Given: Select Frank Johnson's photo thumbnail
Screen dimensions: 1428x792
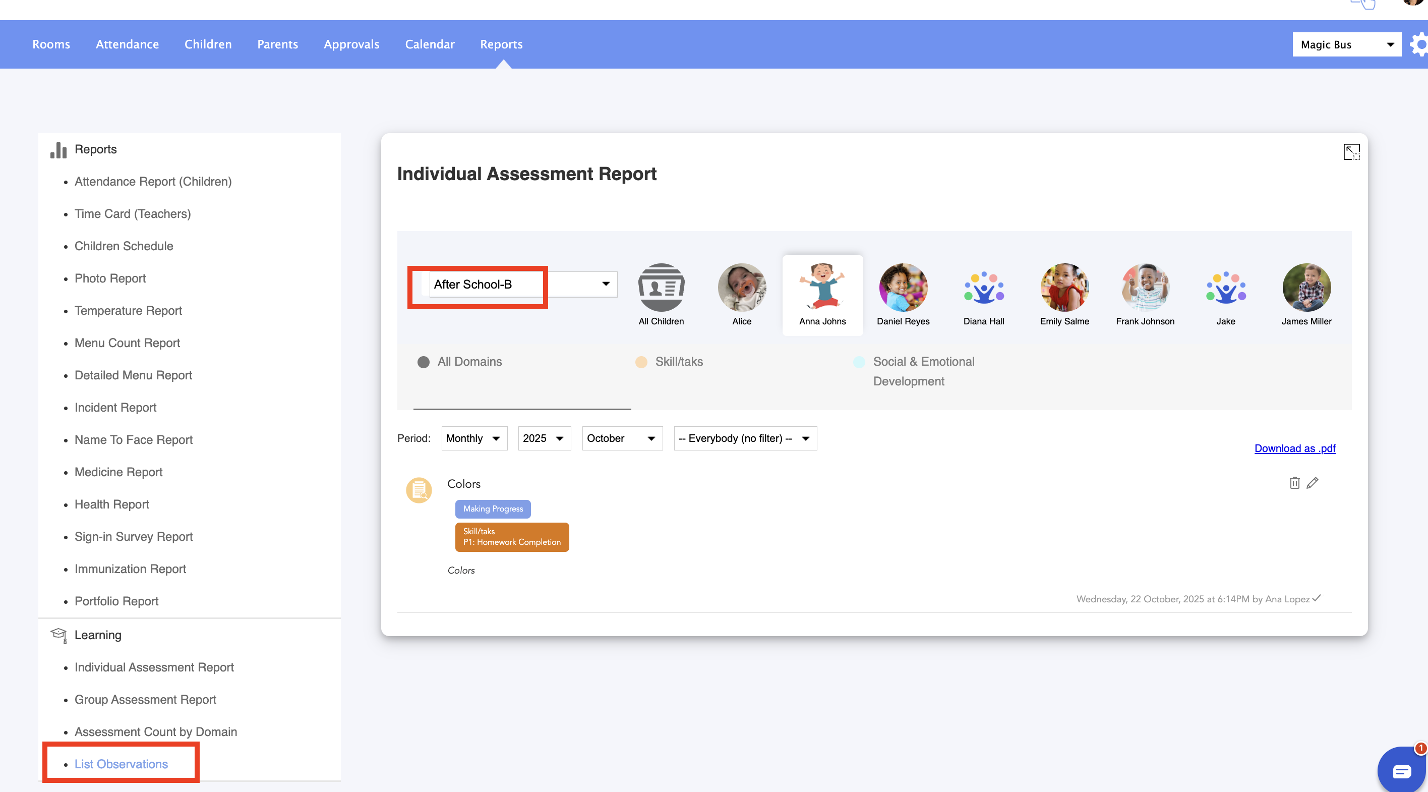Looking at the screenshot, I should click(x=1145, y=288).
